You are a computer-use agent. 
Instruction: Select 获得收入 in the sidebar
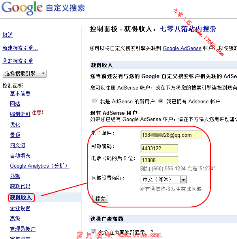point(21,198)
